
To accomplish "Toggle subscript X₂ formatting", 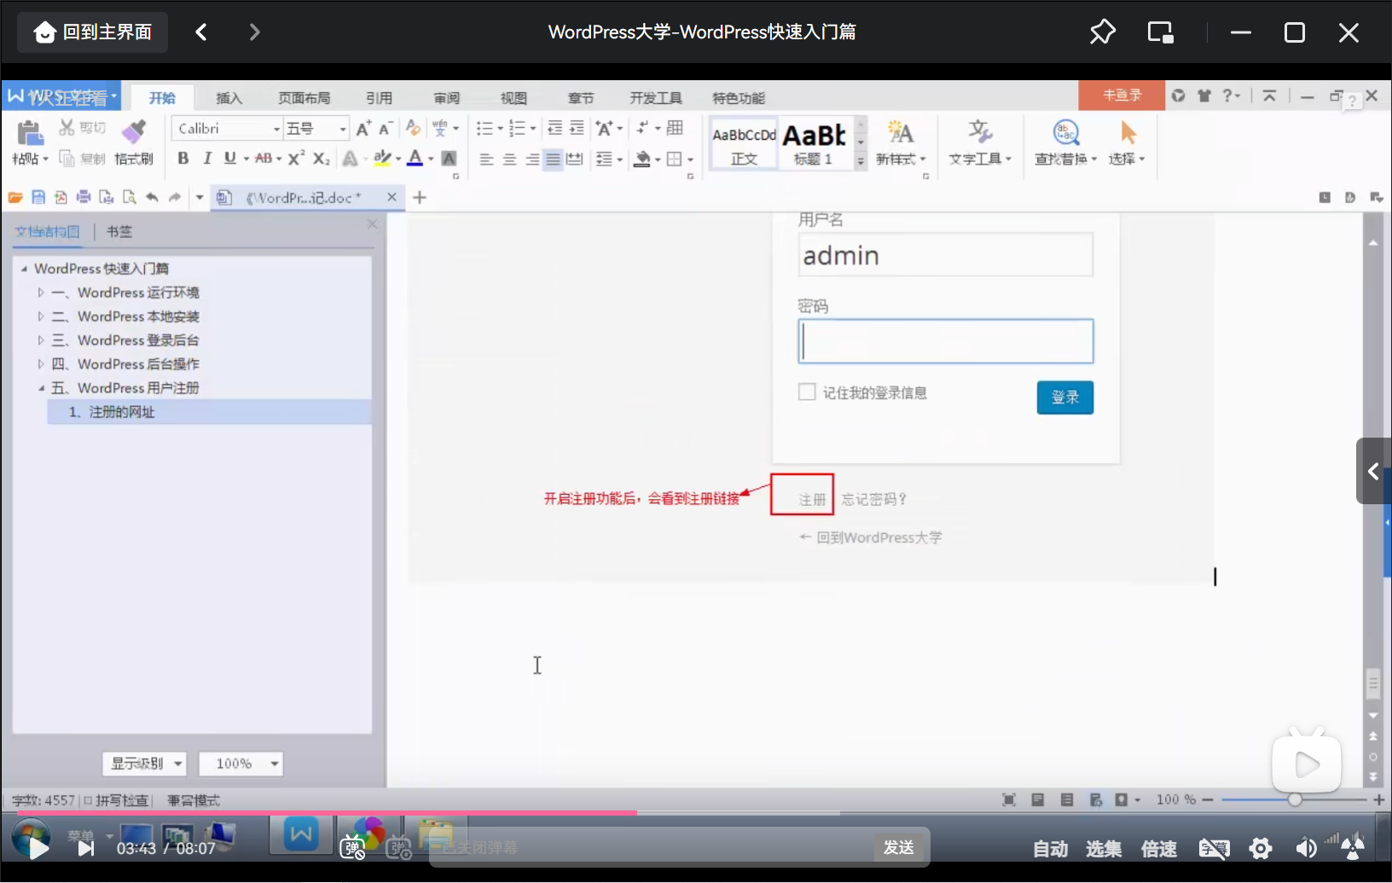I will [x=321, y=158].
